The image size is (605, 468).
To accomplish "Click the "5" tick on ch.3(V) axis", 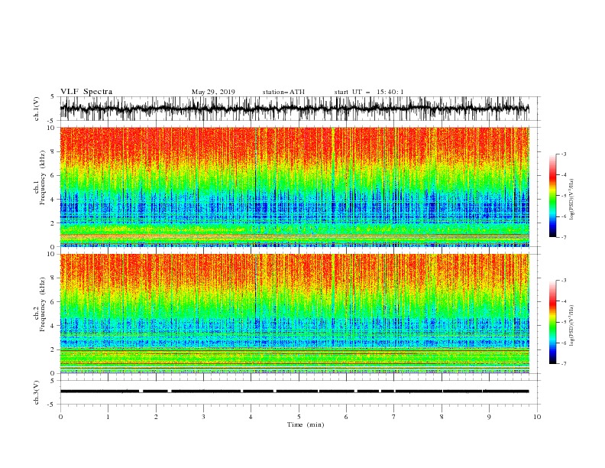I will (x=53, y=380).
